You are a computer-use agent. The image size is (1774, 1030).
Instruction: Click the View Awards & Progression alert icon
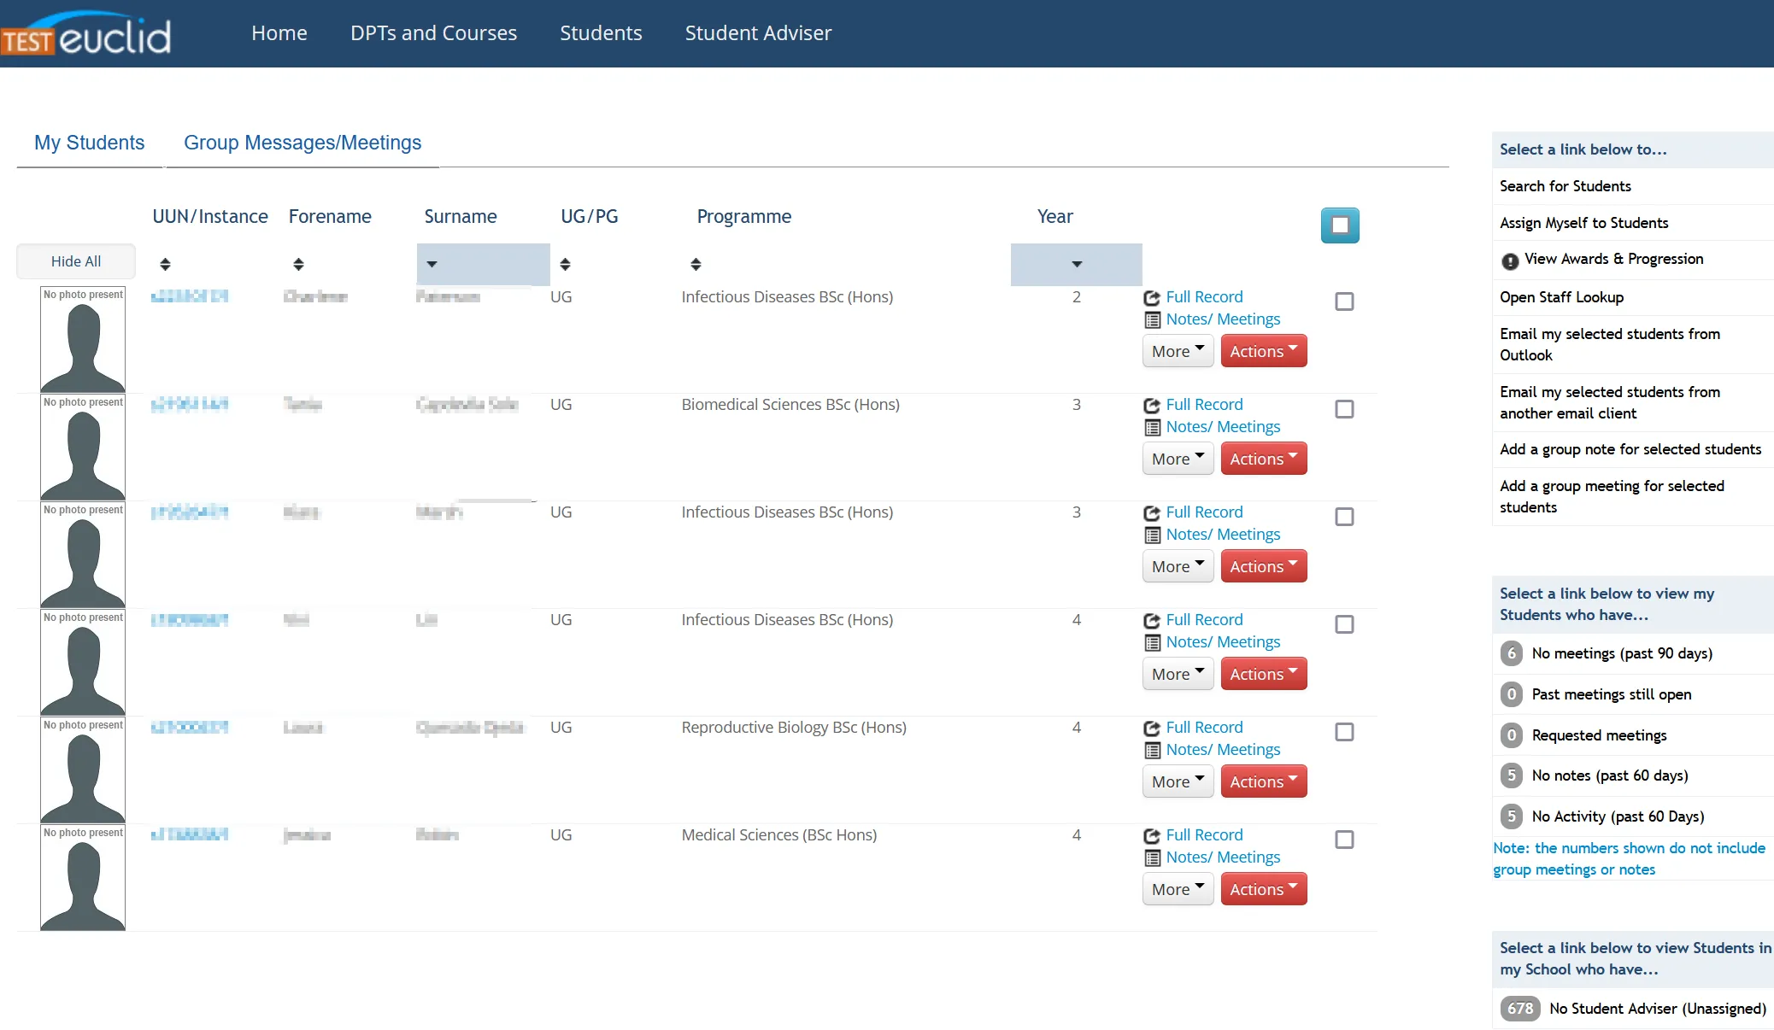pyautogui.click(x=1510, y=261)
